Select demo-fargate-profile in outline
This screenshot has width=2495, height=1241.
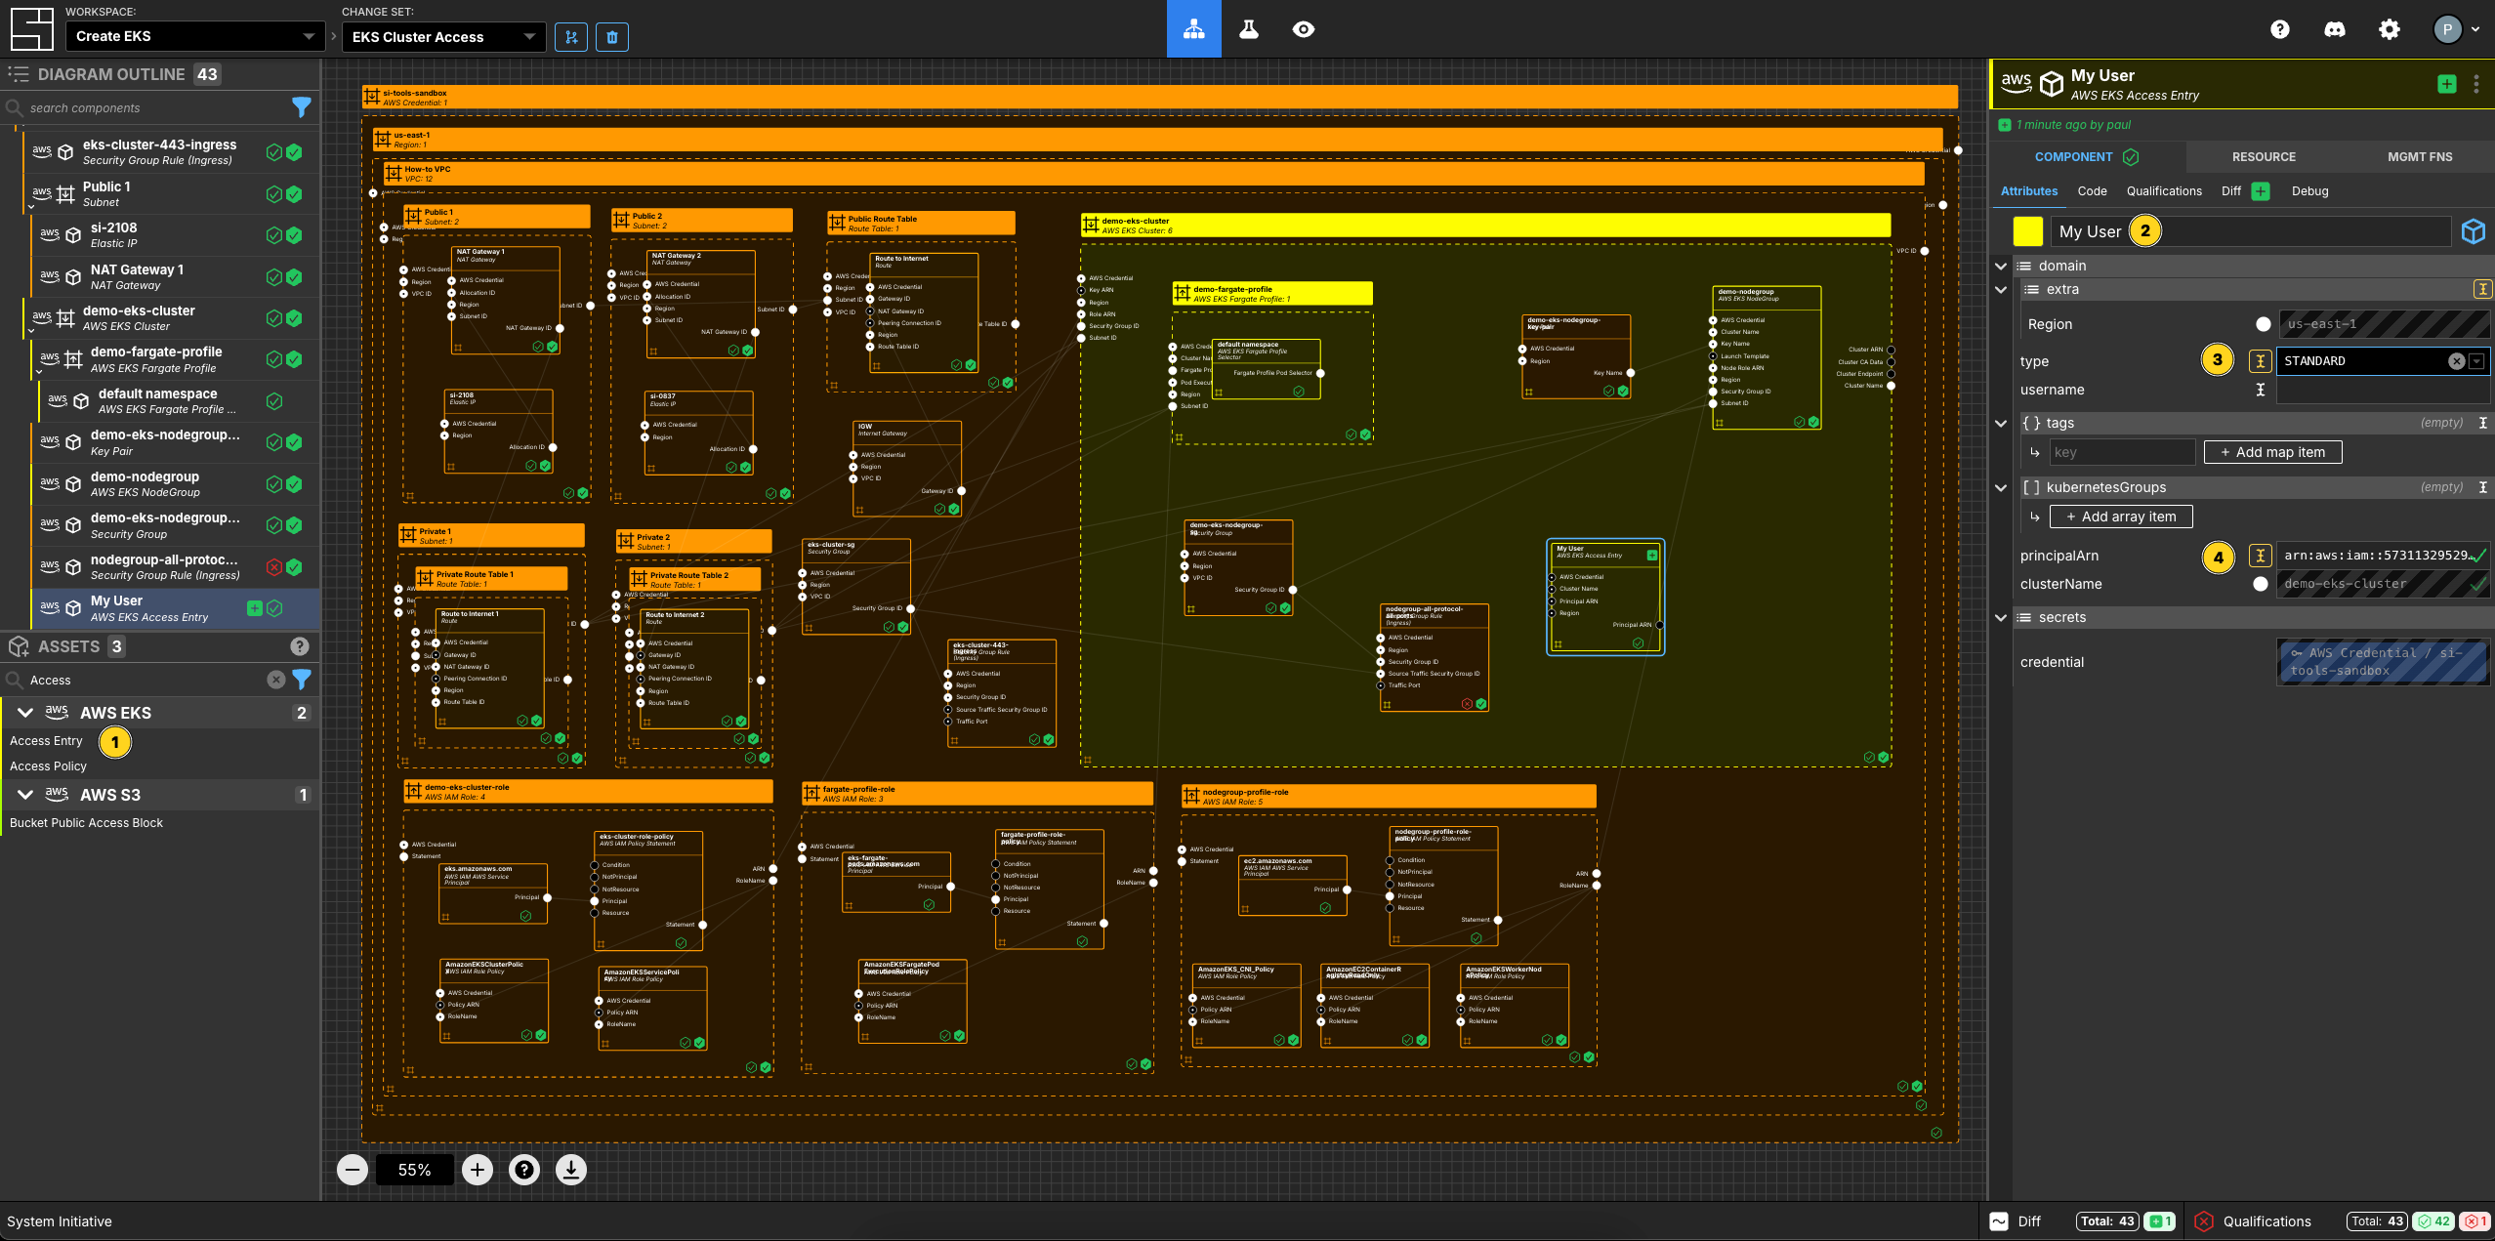click(176, 359)
